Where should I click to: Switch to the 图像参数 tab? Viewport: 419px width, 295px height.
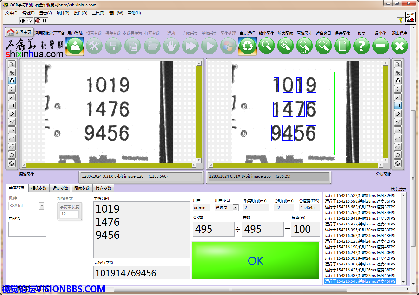82,188
